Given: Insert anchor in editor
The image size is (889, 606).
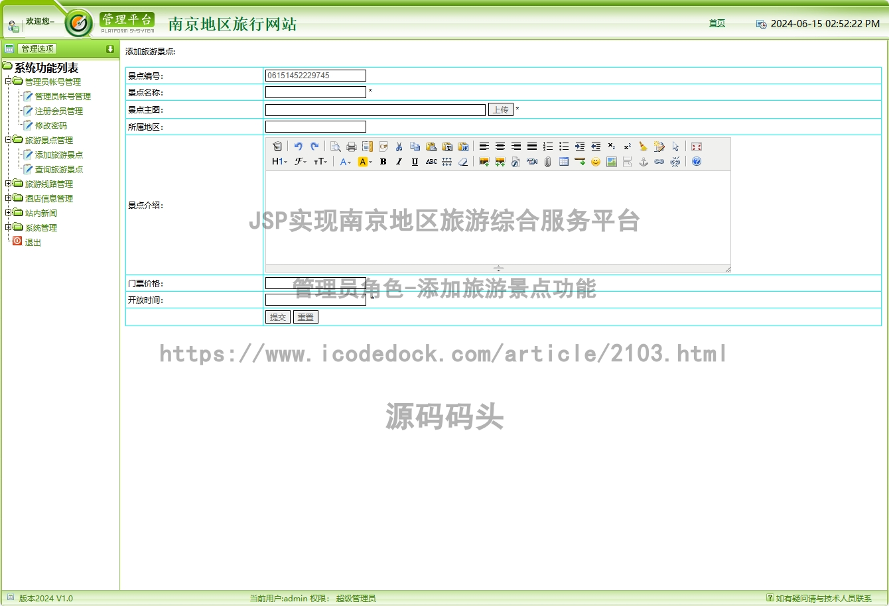Looking at the screenshot, I should click(644, 162).
